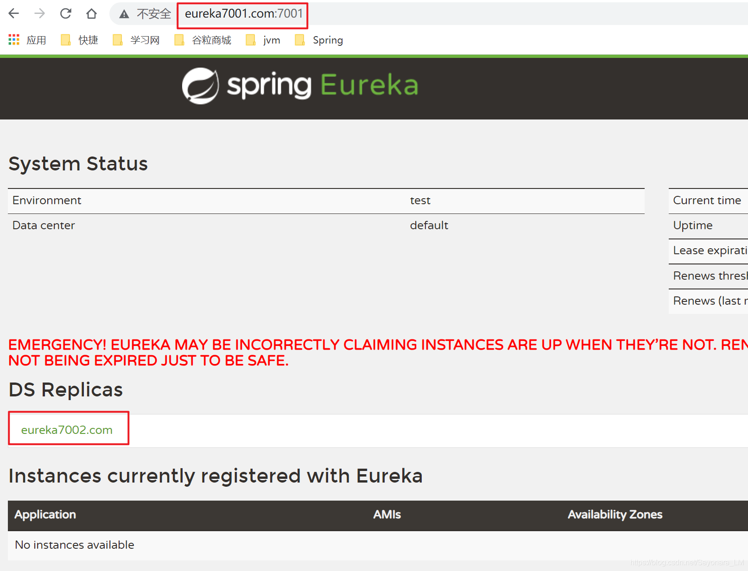This screenshot has width=748, height=571.
Task: Click the Spring leaf logo
Action: click(x=200, y=86)
